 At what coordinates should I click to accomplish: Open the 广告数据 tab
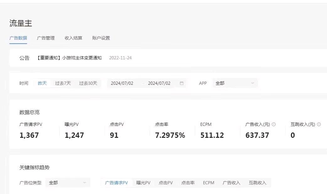click(18, 38)
